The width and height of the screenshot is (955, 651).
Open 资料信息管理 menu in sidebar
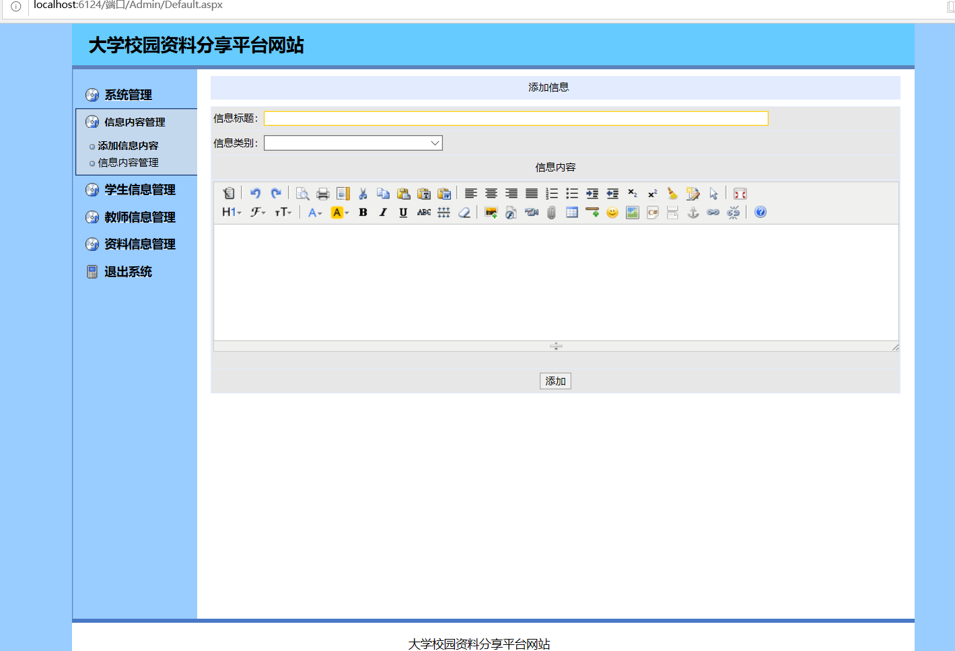(139, 245)
